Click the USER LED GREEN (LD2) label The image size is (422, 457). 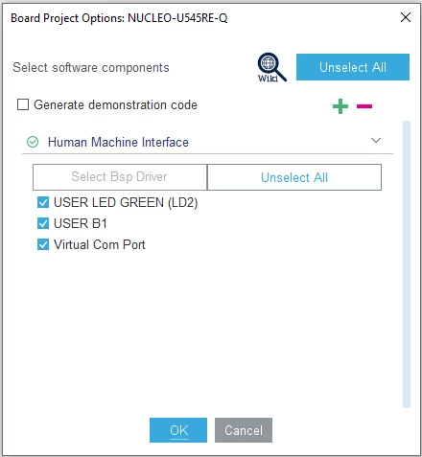[126, 202]
